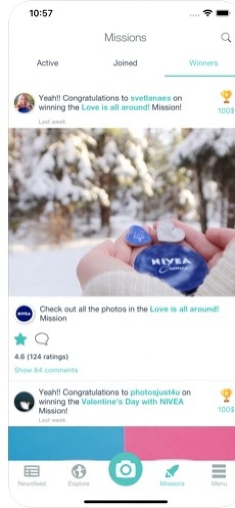This screenshot has width=235, height=508.
Task: Tap the comment speech bubble icon
Action: [42, 339]
